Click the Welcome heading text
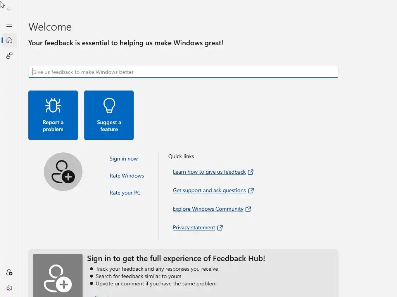The image size is (397, 297). point(50,27)
